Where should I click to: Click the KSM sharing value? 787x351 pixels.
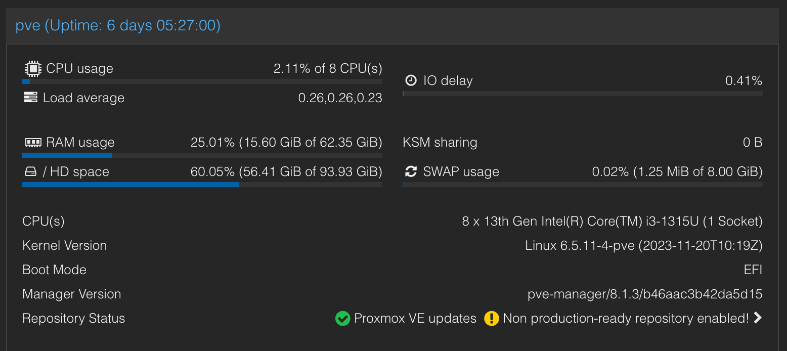(x=752, y=143)
